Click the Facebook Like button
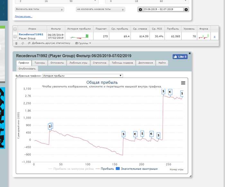 [x=180, y=57]
